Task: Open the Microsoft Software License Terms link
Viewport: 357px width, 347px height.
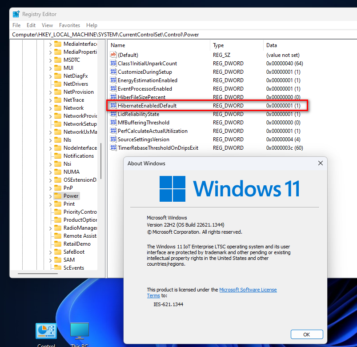Action: (x=248, y=290)
